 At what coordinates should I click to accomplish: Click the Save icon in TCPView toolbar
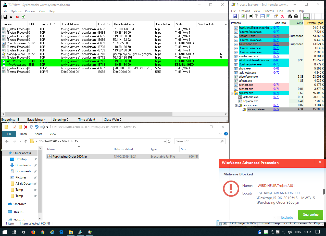click(x=5, y=17)
